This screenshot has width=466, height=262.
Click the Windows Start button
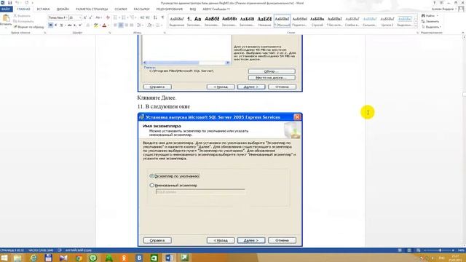click(4, 258)
